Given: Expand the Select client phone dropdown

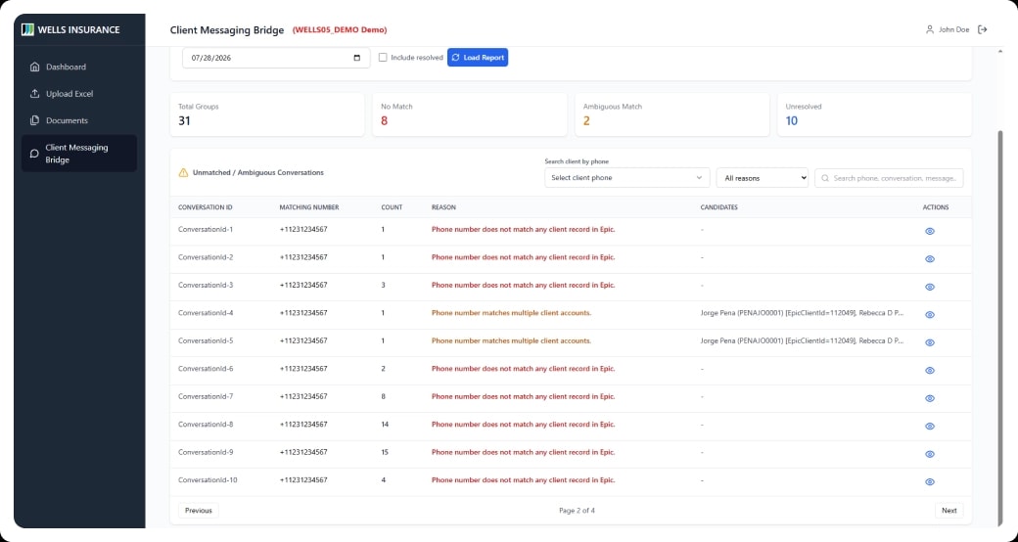Looking at the screenshot, I should 626,177.
